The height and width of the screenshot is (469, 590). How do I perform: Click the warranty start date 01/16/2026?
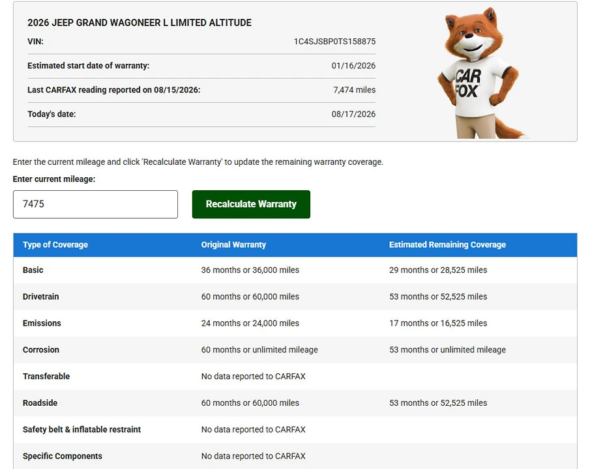353,66
